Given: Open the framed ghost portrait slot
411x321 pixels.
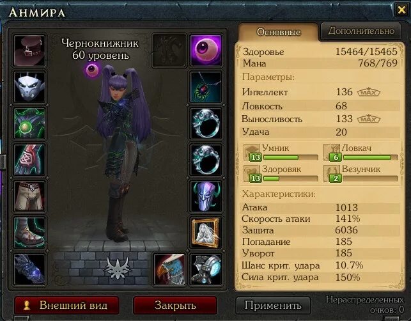Looking at the screenshot, I should (x=206, y=233).
